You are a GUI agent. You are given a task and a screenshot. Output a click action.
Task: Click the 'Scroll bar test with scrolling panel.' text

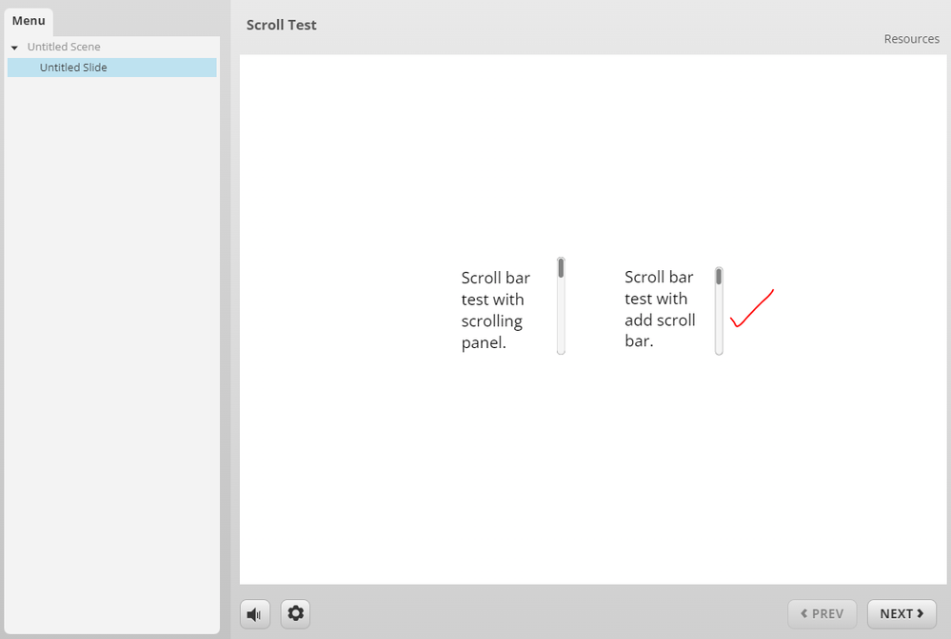[496, 310]
